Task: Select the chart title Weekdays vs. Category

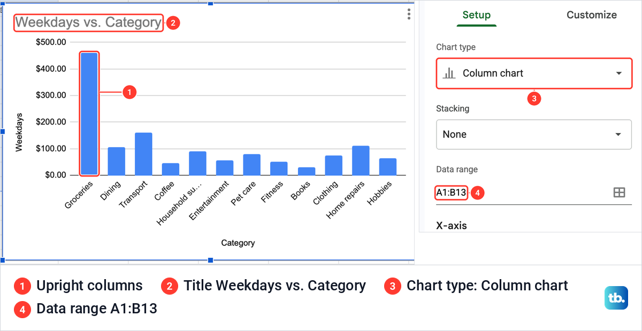Action: [x=88, y=22]
